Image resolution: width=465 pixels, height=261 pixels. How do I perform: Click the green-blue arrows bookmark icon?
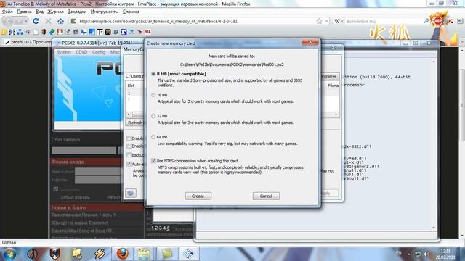click(x=52, y=32)
